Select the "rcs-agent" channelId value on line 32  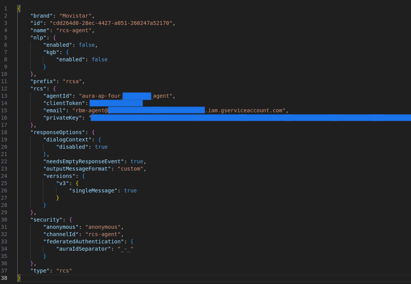point(103,235)
